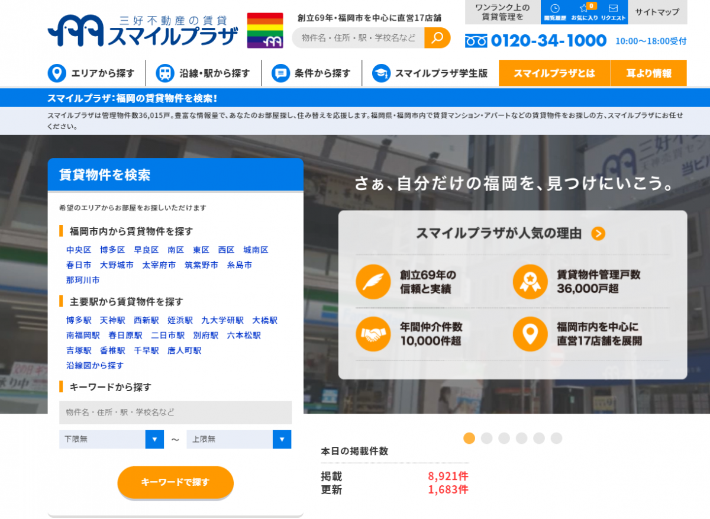
Task: Search rentals near 西新駅
Action: coord(146,320)
